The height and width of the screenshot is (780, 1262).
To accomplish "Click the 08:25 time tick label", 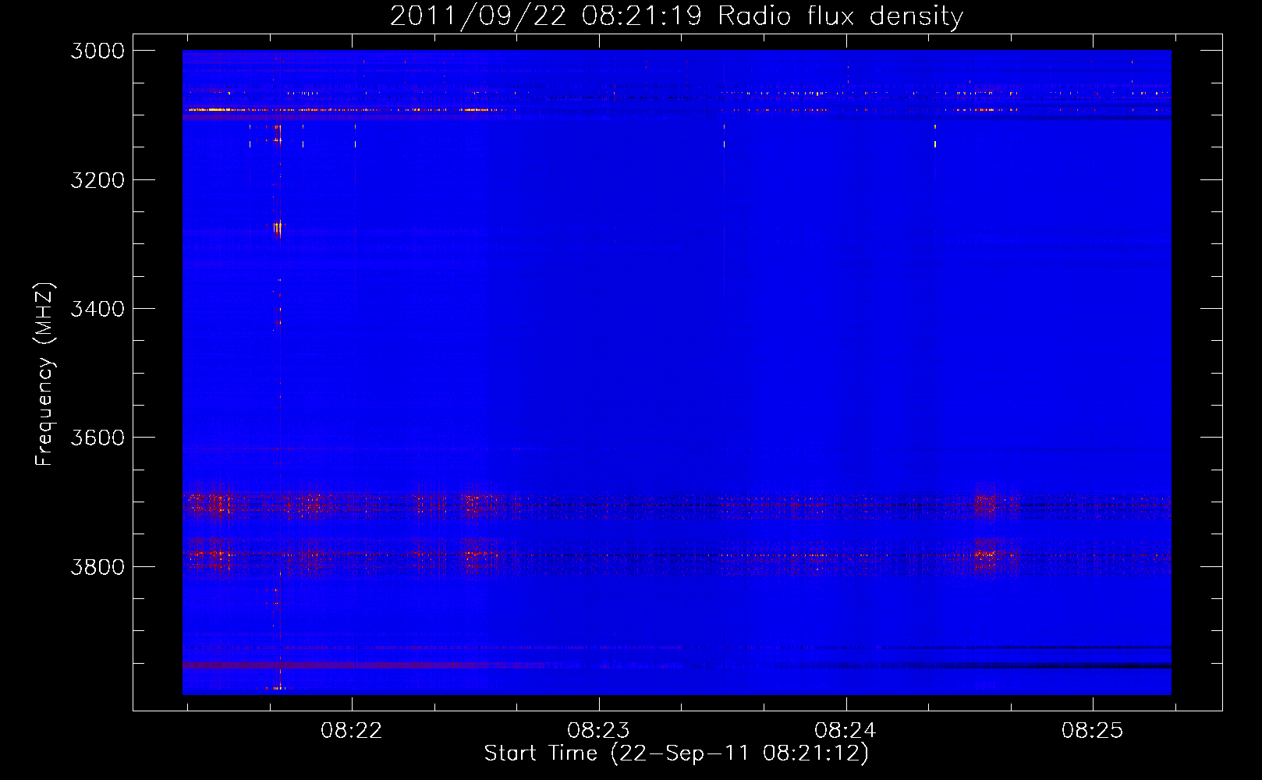I will click(x=1092, y=730).
